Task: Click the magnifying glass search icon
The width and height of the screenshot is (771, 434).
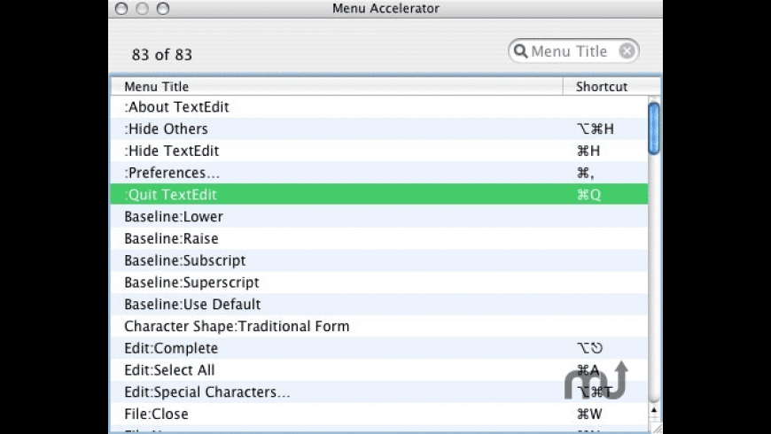Action: [520, 51]
